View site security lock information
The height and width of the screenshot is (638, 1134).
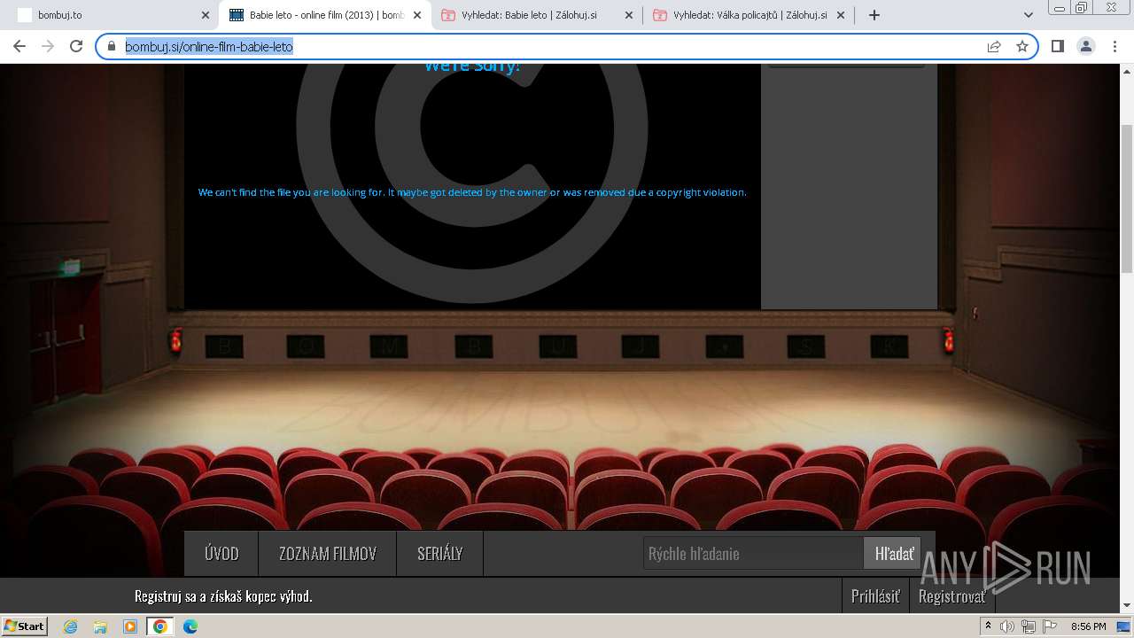coord(112,46)
